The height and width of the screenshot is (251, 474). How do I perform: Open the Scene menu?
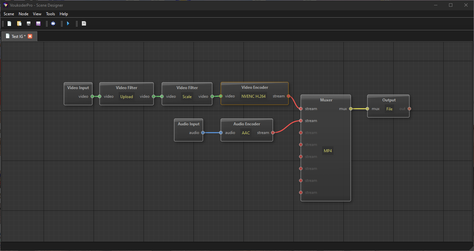coord(9,14)
